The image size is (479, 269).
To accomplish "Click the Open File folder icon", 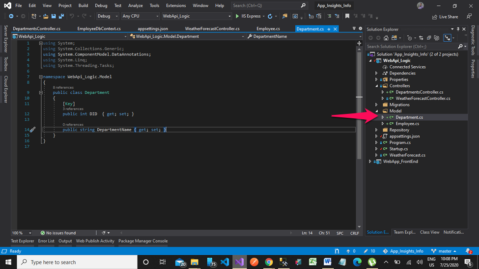I will (x=45, y=16).
